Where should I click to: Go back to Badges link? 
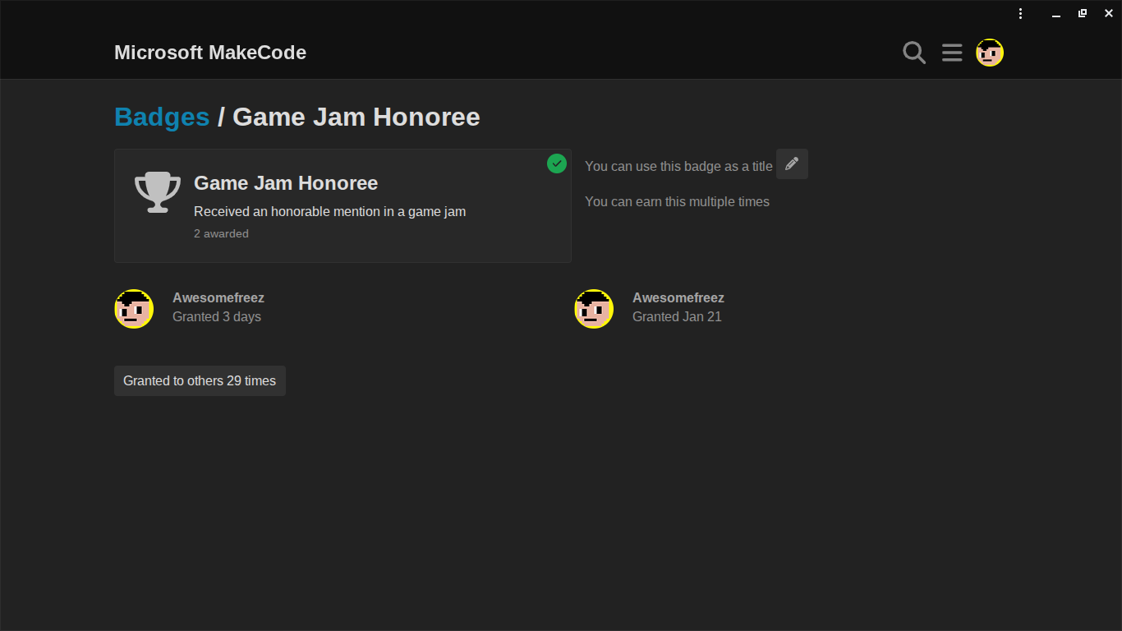pyautogui.click(x=162, y=117)
